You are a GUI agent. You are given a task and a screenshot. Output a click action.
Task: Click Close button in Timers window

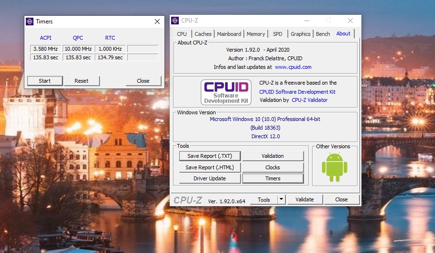(143, 81)
